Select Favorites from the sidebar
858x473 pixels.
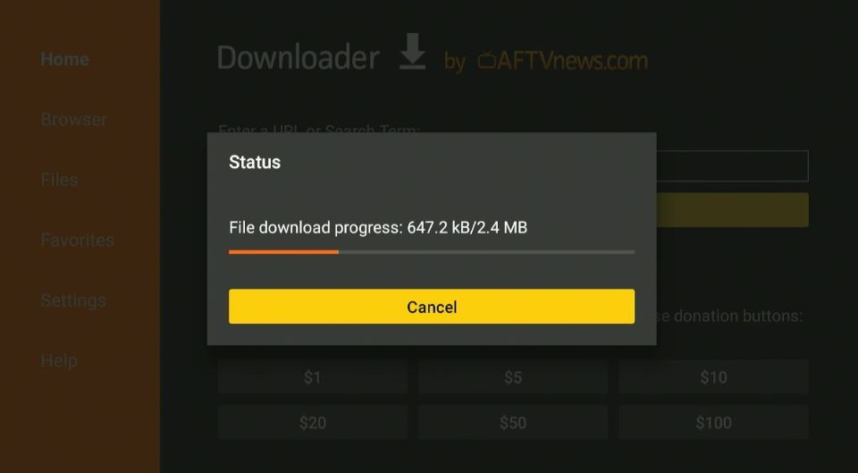tap(77, 240)
